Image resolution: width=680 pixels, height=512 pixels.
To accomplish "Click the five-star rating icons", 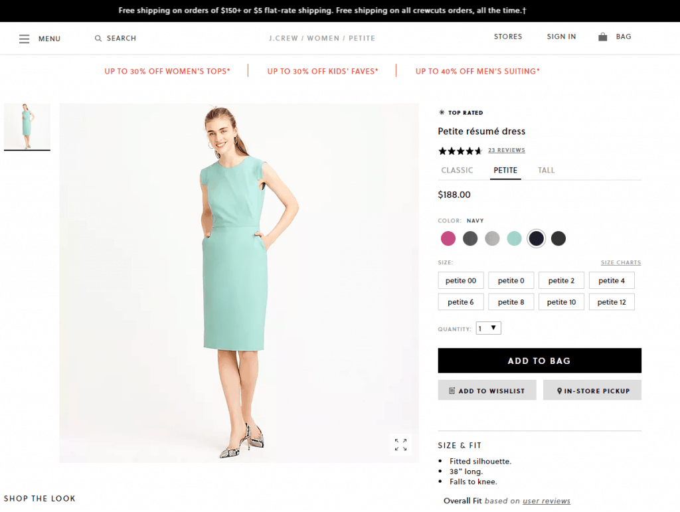I will [460, 151].
